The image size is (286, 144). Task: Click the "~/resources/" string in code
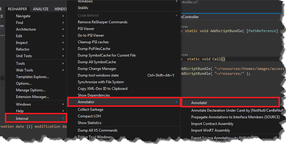(229, 74)
